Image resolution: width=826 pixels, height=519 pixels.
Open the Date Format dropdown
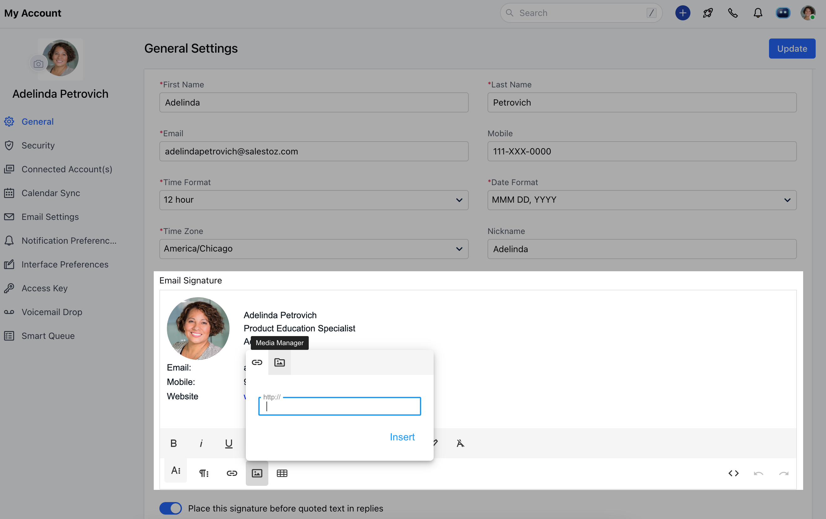pos(642,200)
